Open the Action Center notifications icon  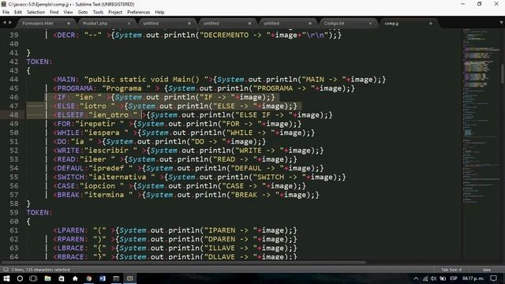tap(494, 278)
